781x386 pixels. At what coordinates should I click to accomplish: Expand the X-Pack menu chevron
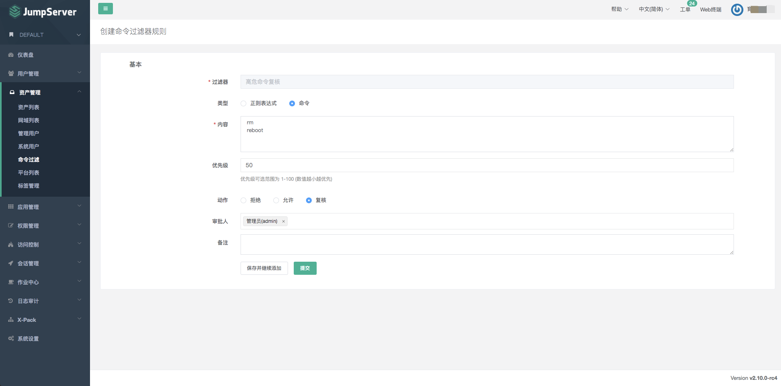[x=79, y=319]
